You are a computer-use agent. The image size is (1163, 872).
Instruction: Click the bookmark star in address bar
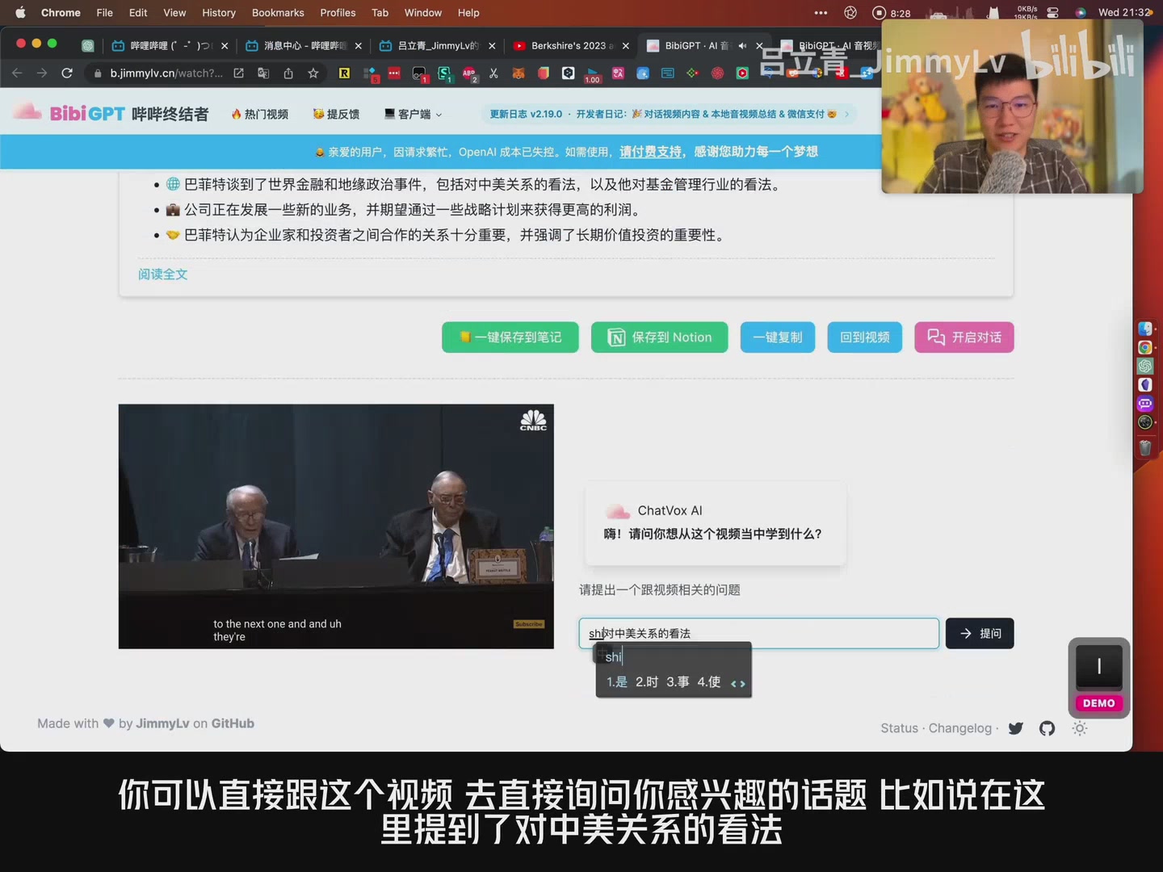point(313,73)
